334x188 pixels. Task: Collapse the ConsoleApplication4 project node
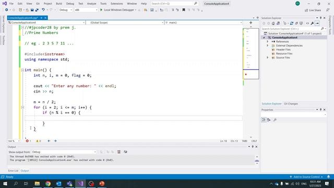pyautogui.click(x=264, y=38)
